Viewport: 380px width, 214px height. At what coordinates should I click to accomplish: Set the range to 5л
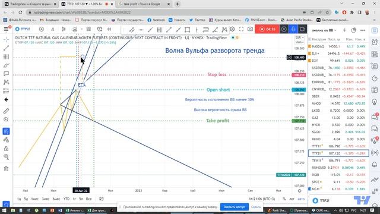[81, 199]
